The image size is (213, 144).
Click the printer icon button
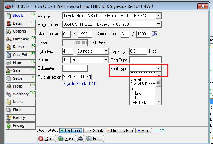tap(80, 139)
